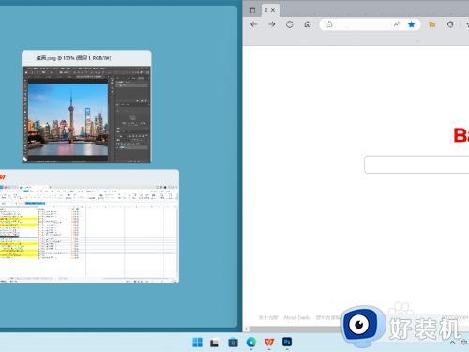Snap the Photoshop window thumbnail
Viewport: 469px width, 352px height.
tap(86, 106)
